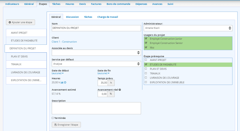Open the Date de début dropdown
The image size is (240, 131).
click(x=57, y=73)
